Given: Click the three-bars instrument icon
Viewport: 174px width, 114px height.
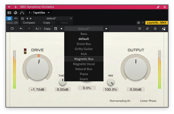Looking at the screenshot, I should click(9, 13).
